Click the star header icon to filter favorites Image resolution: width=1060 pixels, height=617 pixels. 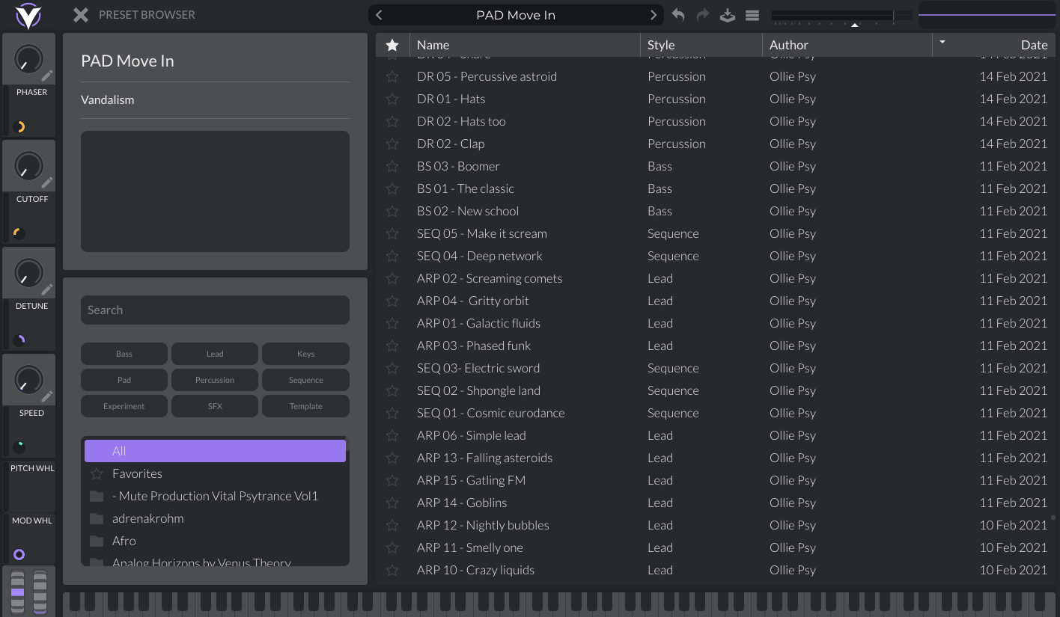point(392,44)
